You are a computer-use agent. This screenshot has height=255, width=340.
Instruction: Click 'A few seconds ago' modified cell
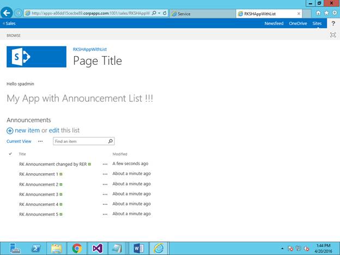pos(130,163)
